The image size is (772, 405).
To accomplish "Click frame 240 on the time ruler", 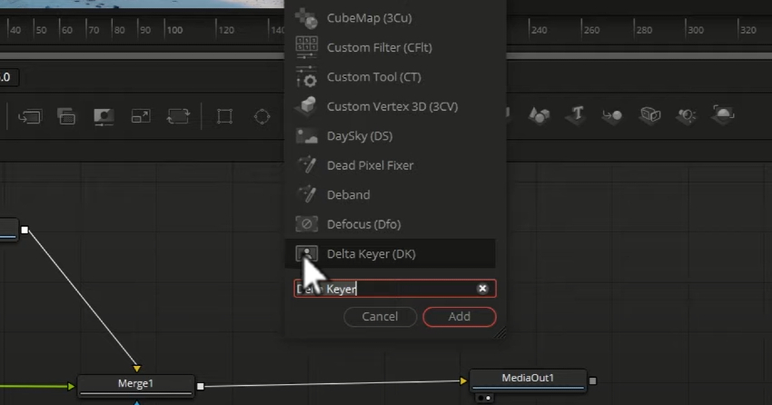I will [539, 30].
